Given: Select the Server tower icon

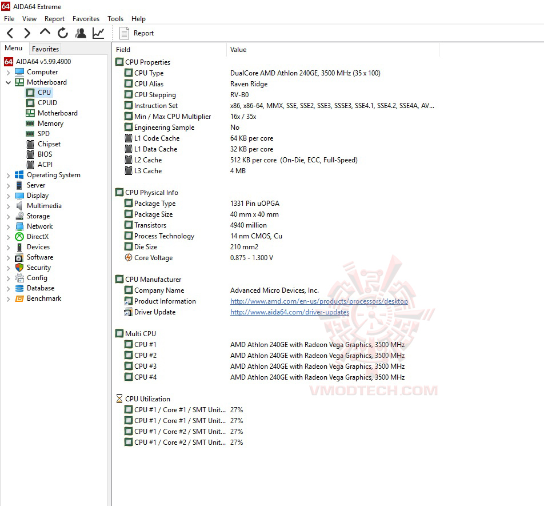Looking at the screenshot, I should [x=19, y=185].
